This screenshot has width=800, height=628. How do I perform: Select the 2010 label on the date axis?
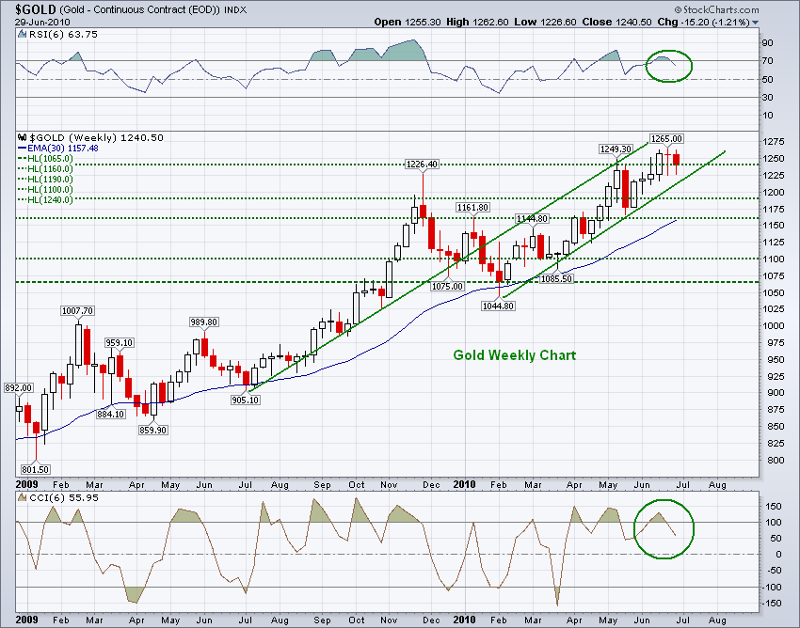pos(465,485)
